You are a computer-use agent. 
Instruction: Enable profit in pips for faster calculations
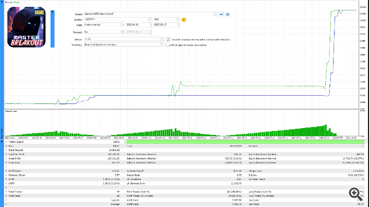click(x=168, y=45)
